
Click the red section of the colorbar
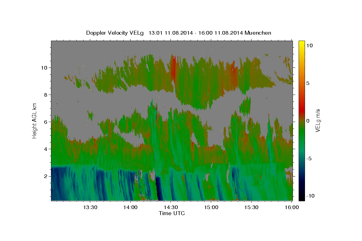pos(301,110)
